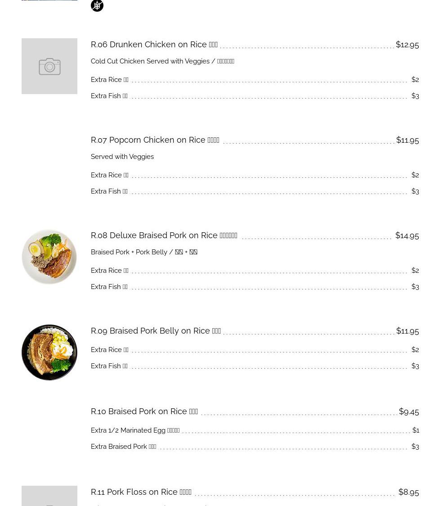Click Cold Cut Chicken Served with Veggies description
The image size is (434, 506).
tap(162, 61)
